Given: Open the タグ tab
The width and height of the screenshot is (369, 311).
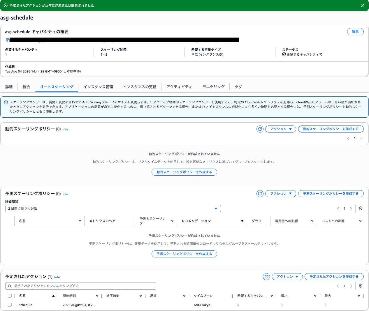Looking at the screenshot, I should pos(238,87).
